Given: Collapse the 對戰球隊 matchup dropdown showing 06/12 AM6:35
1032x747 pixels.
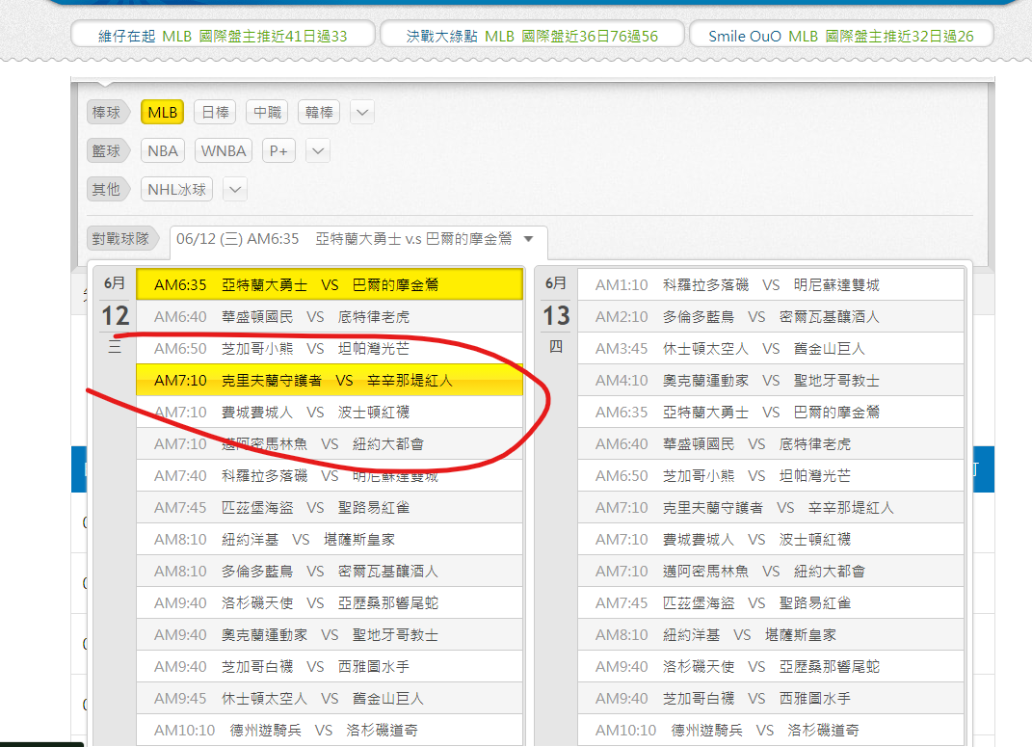Looking at the screenshot, I should tap(358, 239).
